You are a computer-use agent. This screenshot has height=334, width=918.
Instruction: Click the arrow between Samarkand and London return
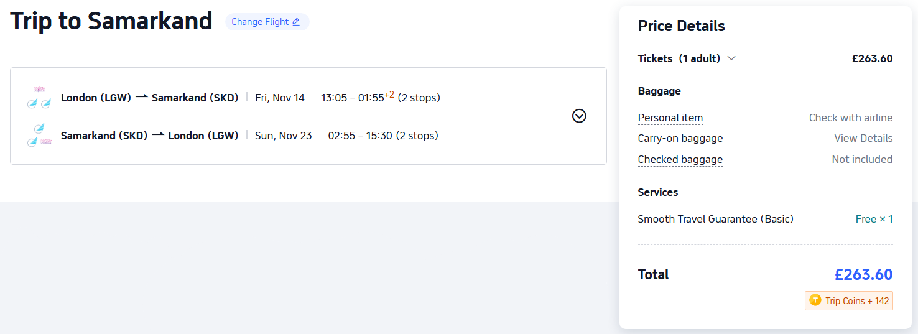(x=158, y=136)
